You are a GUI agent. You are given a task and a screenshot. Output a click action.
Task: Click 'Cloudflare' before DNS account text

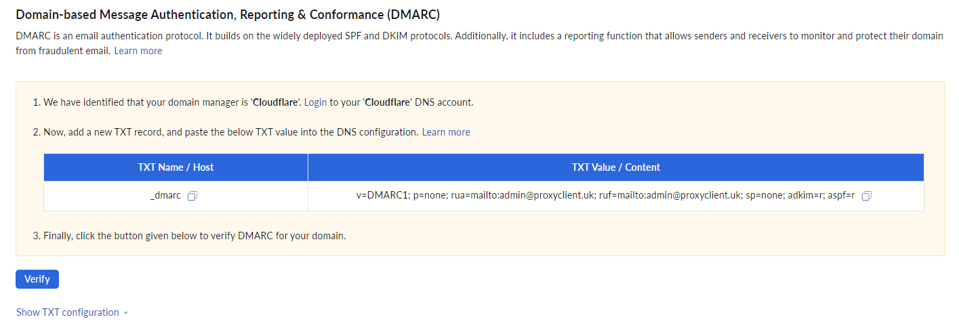tap(388, 103)
